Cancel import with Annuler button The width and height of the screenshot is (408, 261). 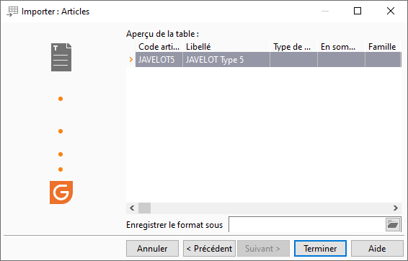153,249
